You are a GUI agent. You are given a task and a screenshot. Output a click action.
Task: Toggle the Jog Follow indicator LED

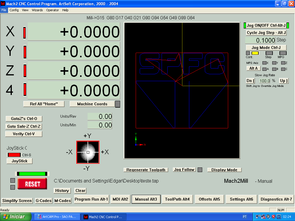200,170
